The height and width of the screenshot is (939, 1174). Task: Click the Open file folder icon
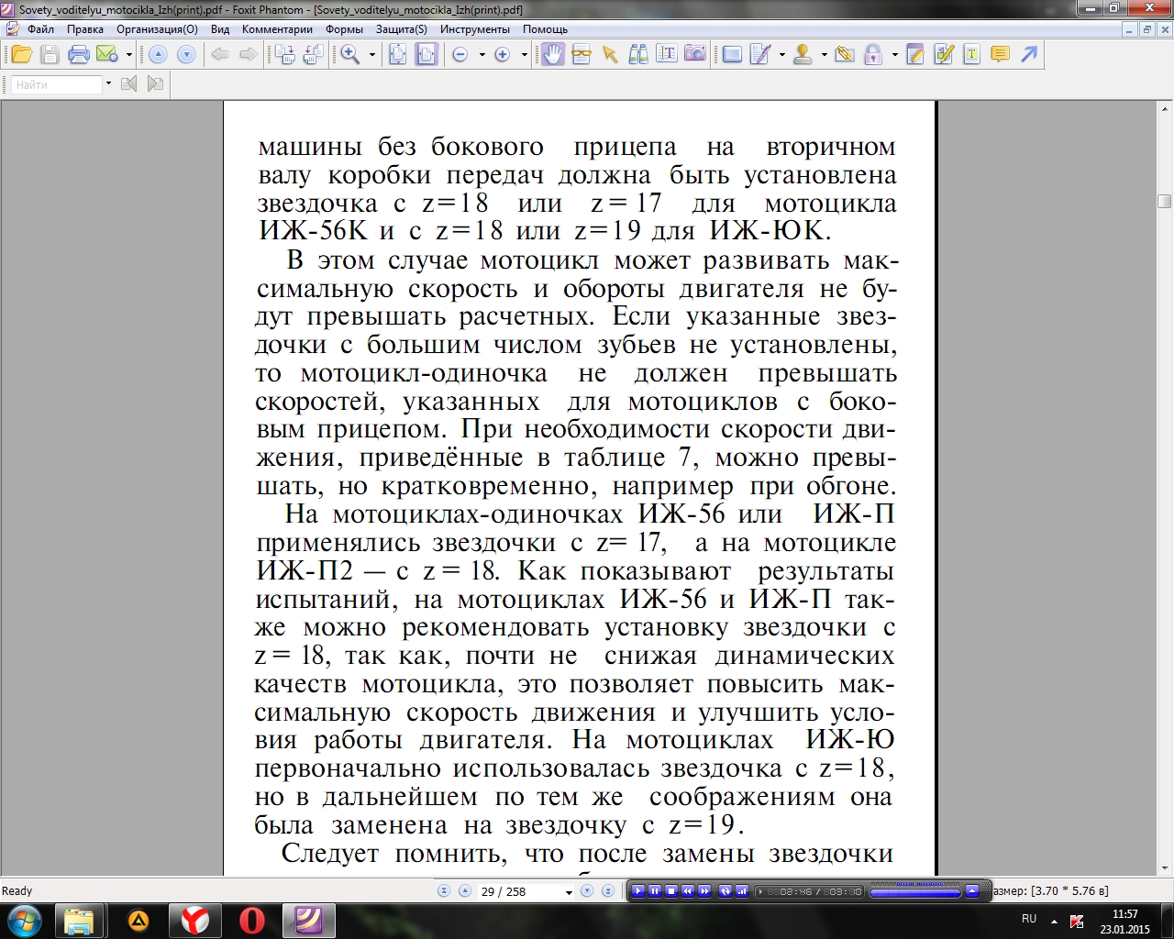point(21,55)
